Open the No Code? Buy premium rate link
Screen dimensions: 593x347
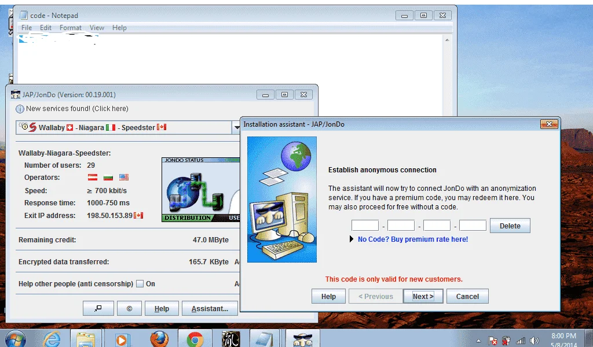click(x=412, y=239)
